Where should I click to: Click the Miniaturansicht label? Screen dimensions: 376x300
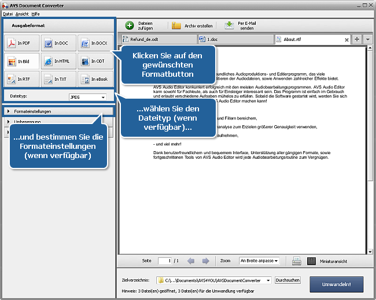pyautogui.click(x=333, y=261)
